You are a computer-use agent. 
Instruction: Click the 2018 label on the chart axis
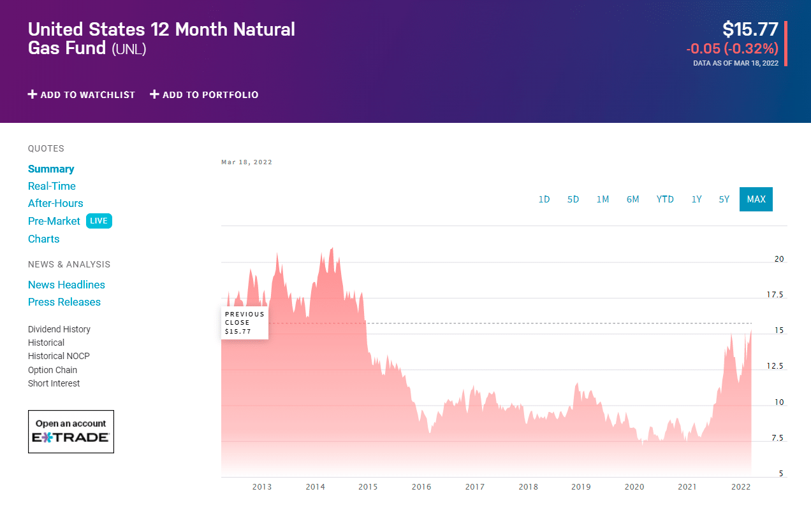click(528, 487)
